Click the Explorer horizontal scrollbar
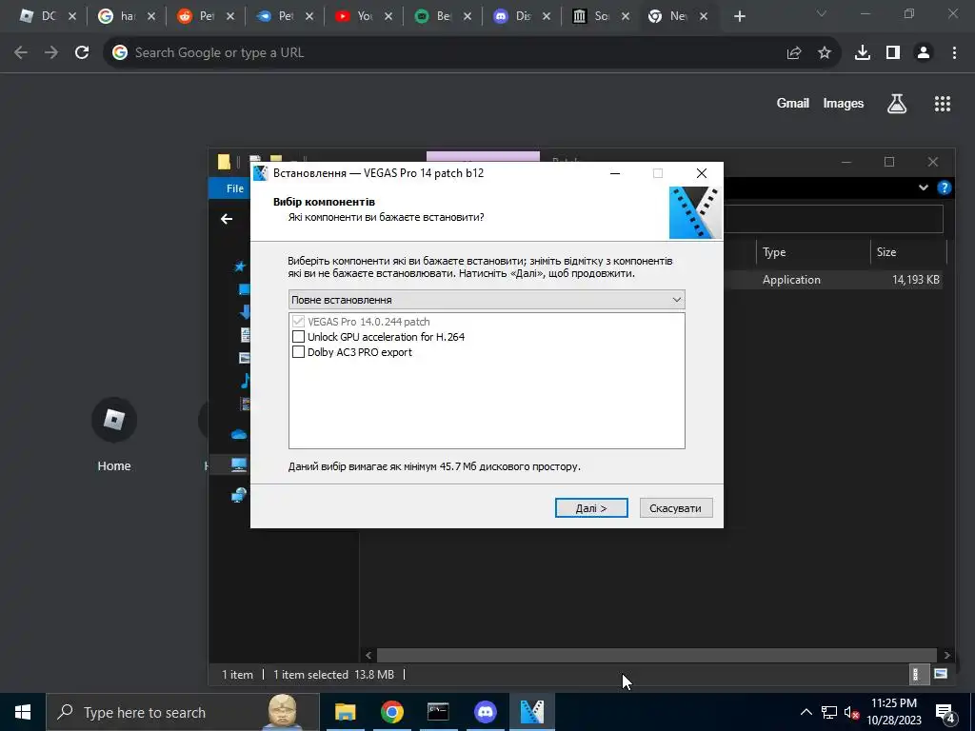 tap(657, 655)
